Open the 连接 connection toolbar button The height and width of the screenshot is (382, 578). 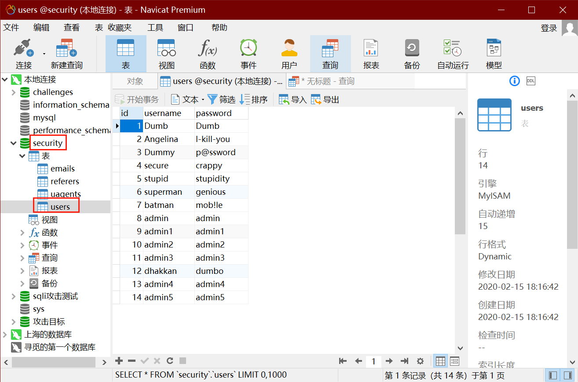(x=24, y=54)
